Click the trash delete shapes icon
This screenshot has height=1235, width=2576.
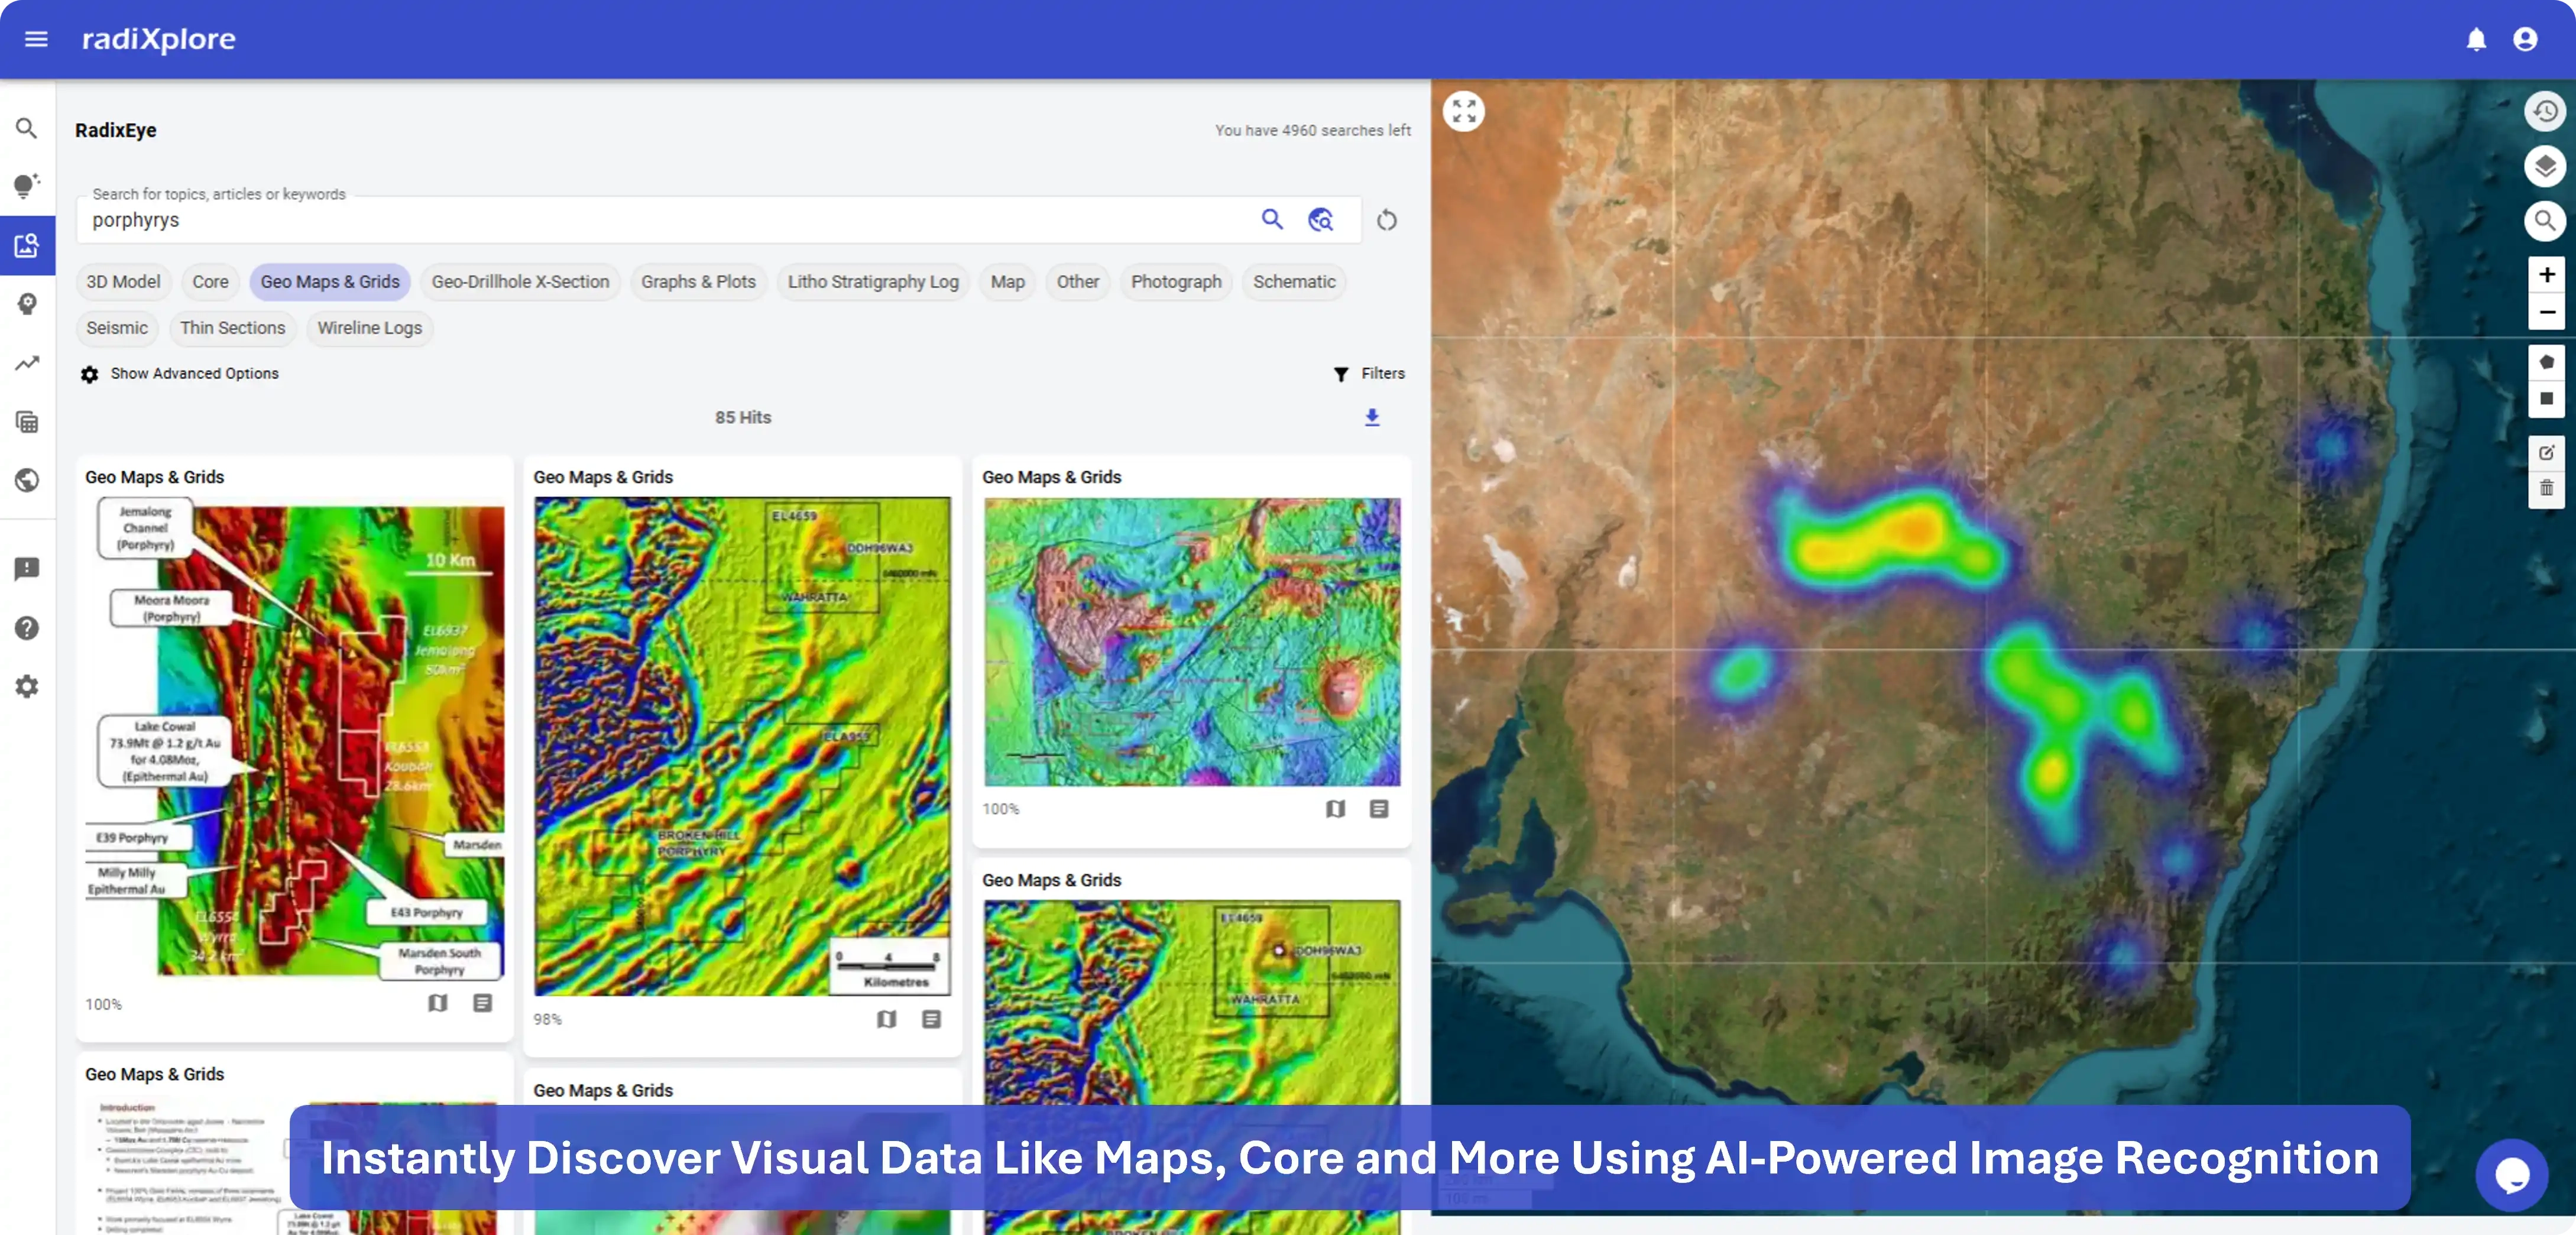2547,488
